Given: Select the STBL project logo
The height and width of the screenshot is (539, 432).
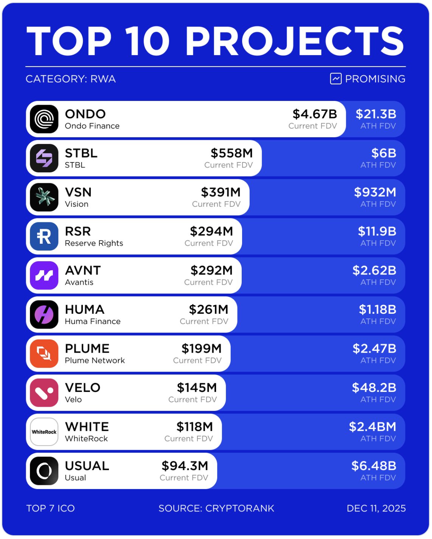Looking at the screenshot, I should point(44,158).
